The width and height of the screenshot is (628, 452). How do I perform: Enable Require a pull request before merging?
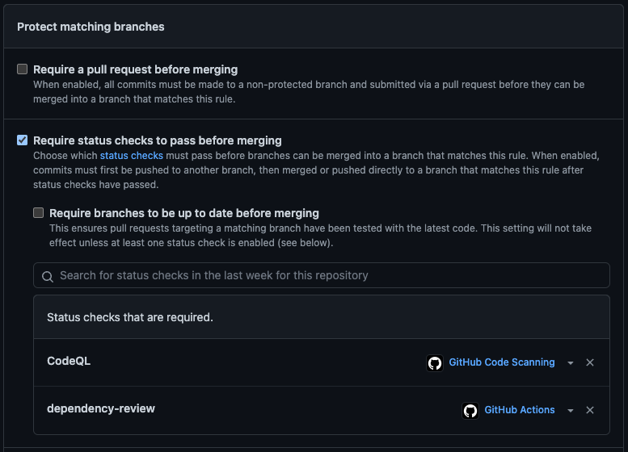pyautogui.click(x=23, y=69)
